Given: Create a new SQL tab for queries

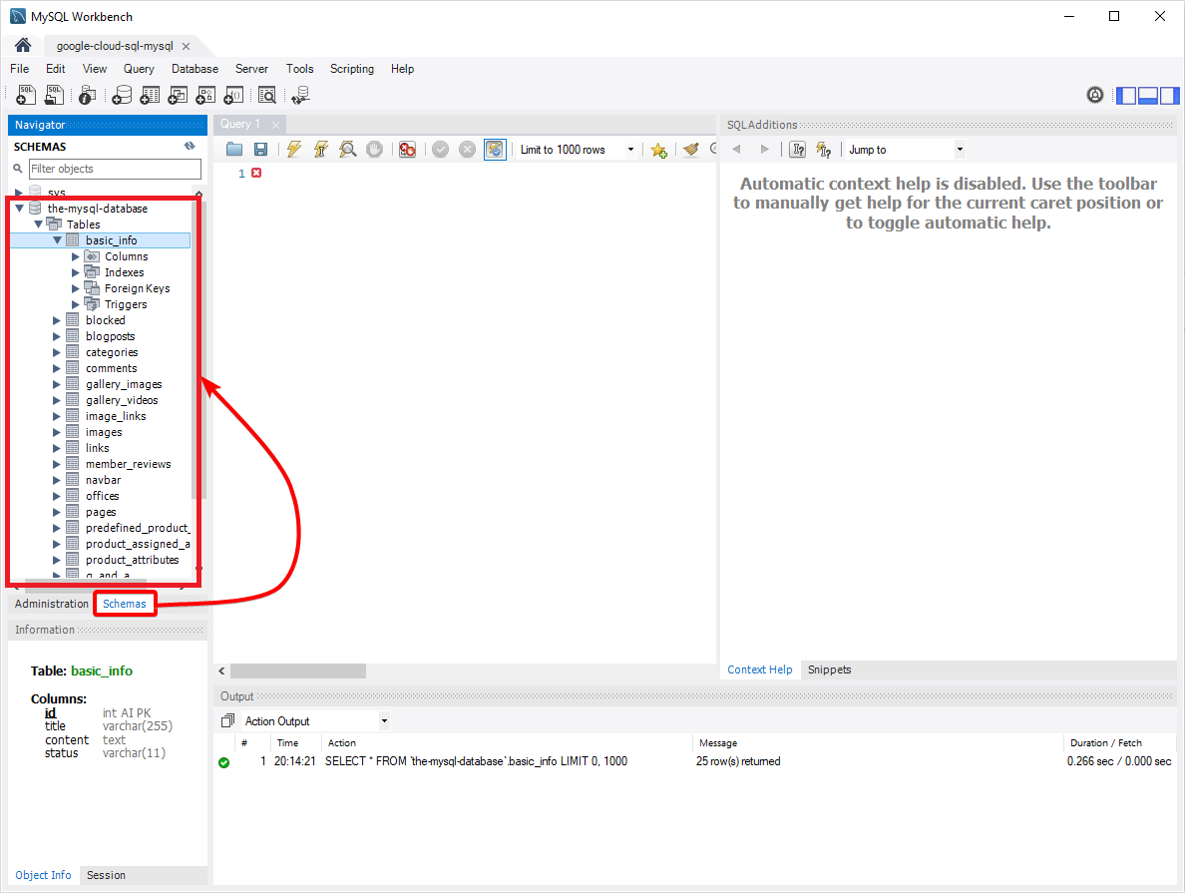Looking at the screenshot, I should (26, 95).
